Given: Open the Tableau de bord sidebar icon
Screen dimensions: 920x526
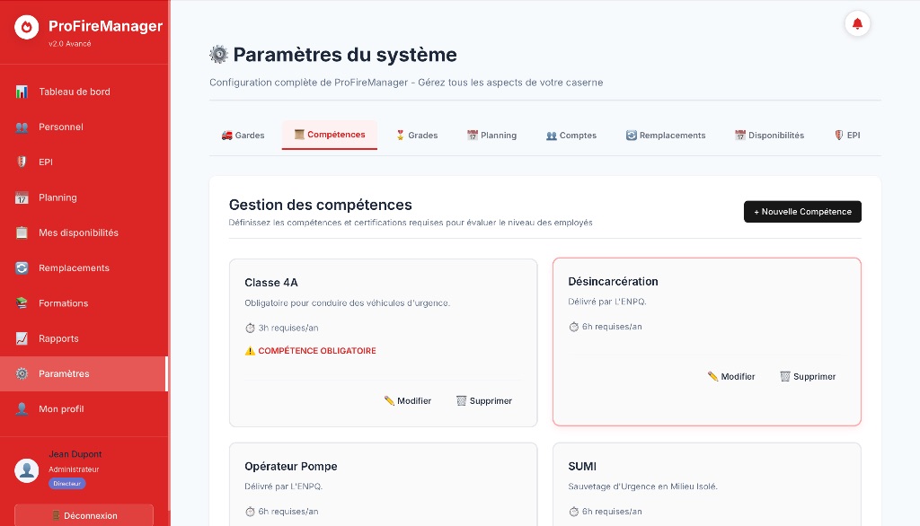Looking at the screenshot, I should coord(22,92).
